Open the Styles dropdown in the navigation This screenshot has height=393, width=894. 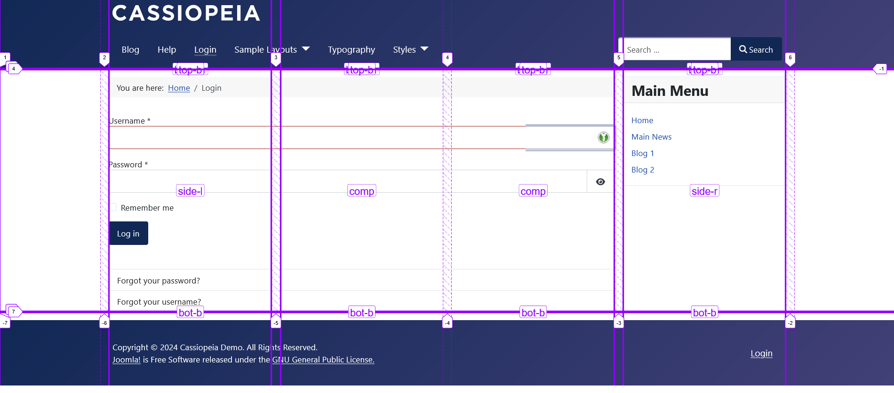pyautogui.click(x=410, y=49)
